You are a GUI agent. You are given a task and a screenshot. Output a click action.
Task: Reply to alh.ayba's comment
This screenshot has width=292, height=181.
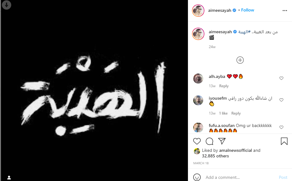pos(224,86)
